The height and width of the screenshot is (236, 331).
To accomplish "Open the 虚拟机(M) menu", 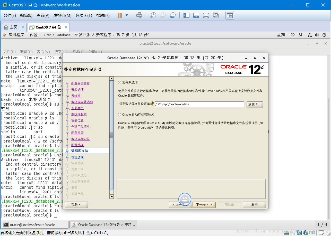I will point(62,15).
